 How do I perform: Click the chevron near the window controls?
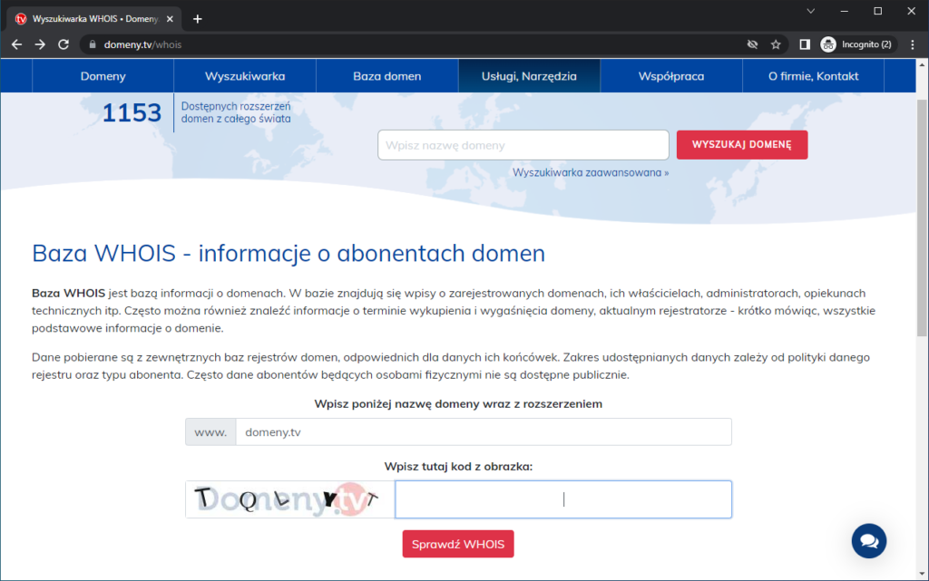click(810, 11)
